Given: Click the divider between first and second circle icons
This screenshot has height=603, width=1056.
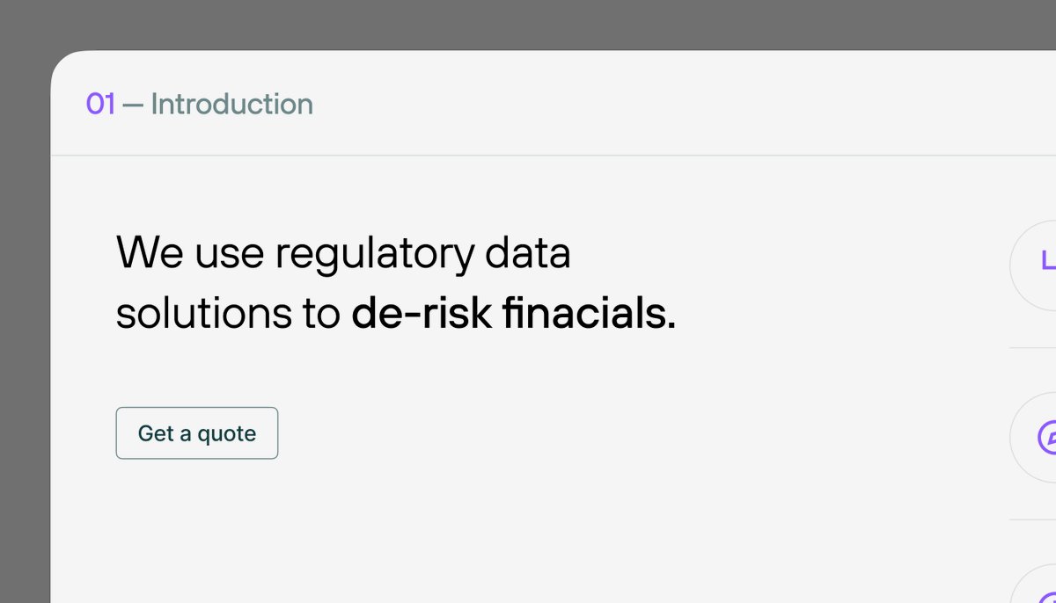Looking at the screenshot, I should [1032, 348].
